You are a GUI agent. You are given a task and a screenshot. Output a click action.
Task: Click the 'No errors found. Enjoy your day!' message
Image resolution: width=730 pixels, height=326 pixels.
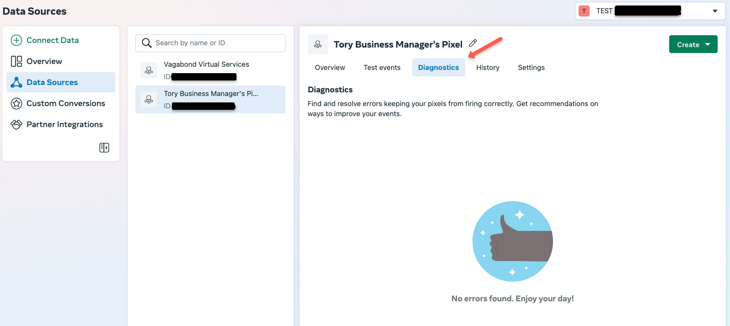(x=512, y=299)
